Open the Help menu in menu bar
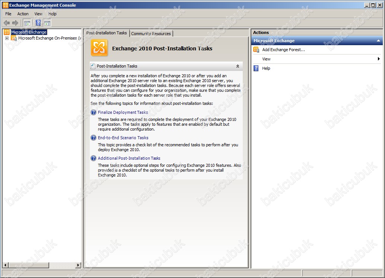This screenshot has width=385, height=278. click(x=52, y=14)
